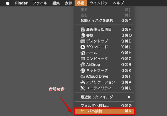Viewport: 167px width, 116px height.
Task: Select ユーティリティ text label
Action: pyautogui.click(x=99, y=88)
